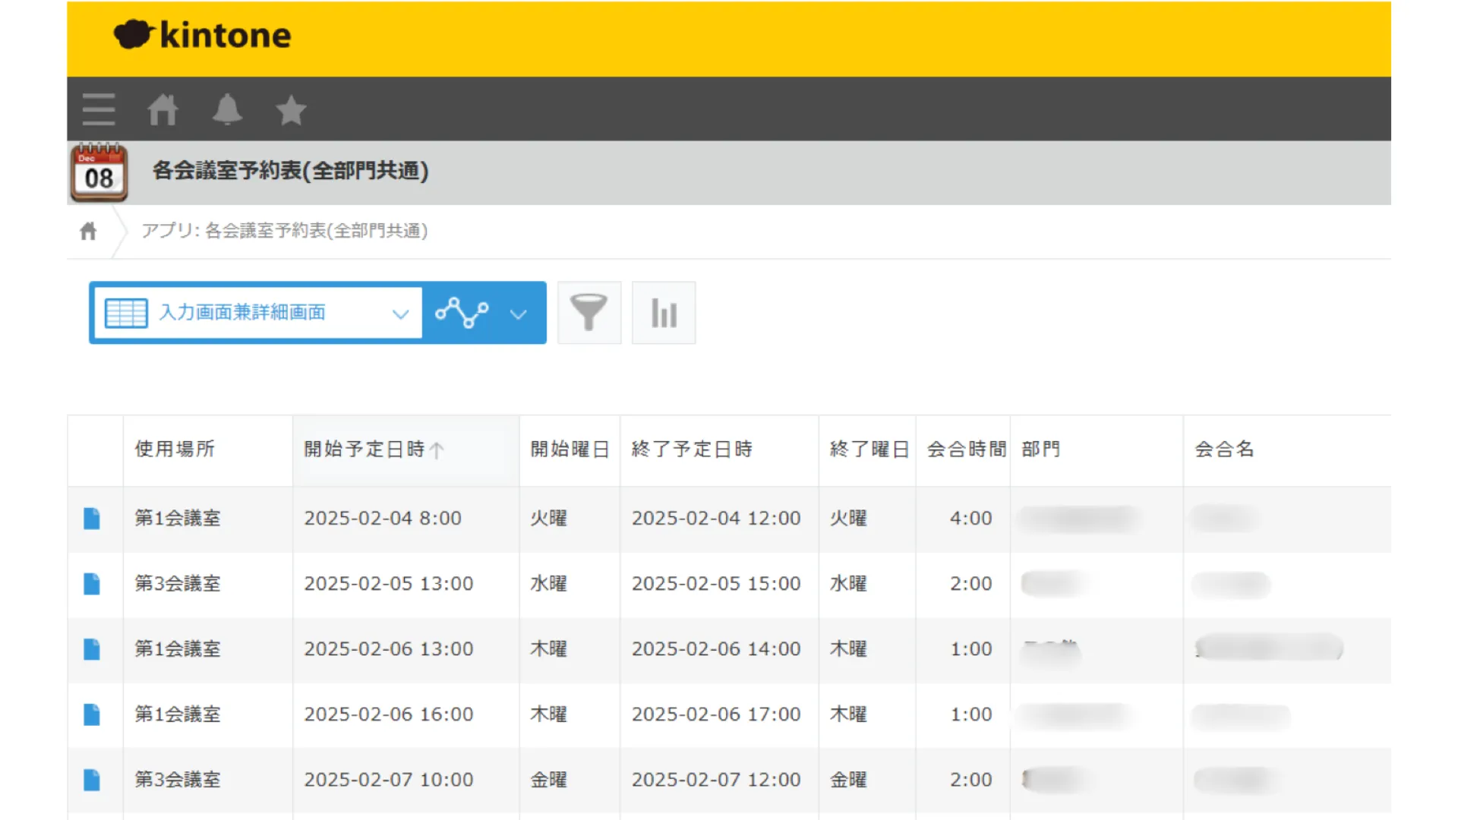Expand dropdown arrow beside line-graph icon
The image size is (1458, 820).
point(519,314)
